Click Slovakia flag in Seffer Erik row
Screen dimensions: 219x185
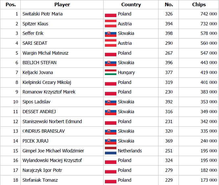[x=110, y=34]
